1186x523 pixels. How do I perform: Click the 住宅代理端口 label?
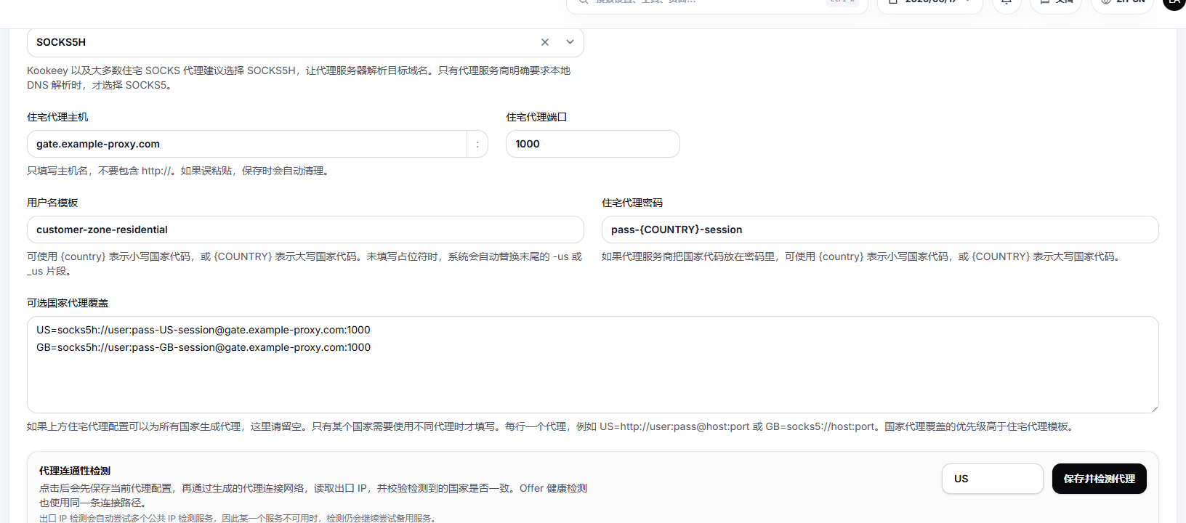(x=536, y=117)
